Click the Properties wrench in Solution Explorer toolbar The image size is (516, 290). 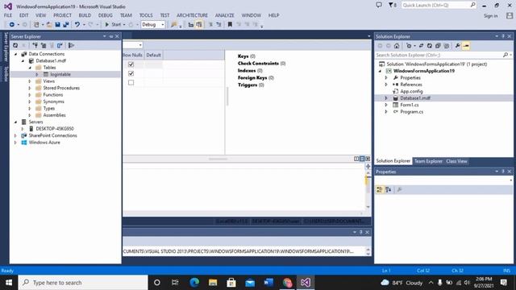coord(457,46)
